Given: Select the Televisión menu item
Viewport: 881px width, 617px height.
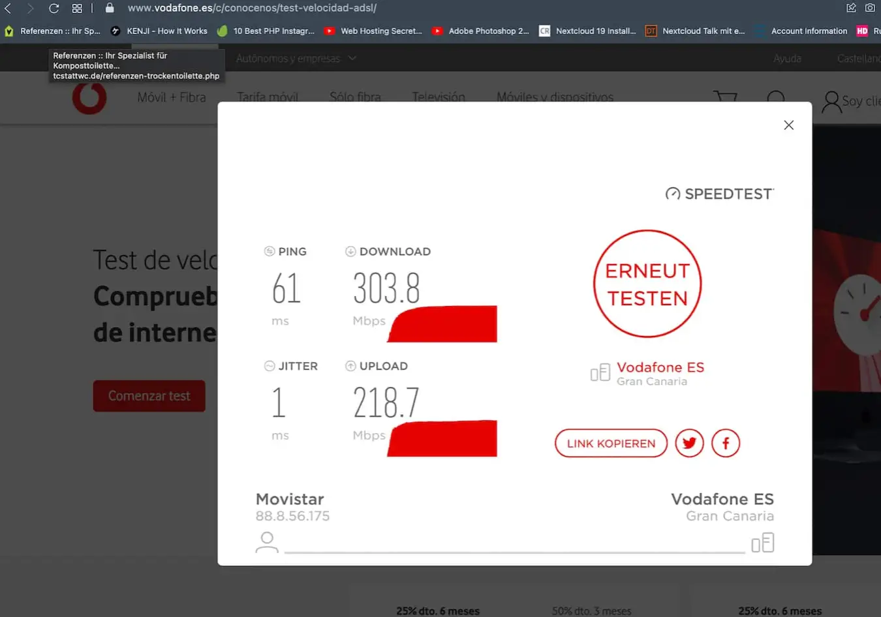Looking at the screenshot, I should tap(439, 97).
